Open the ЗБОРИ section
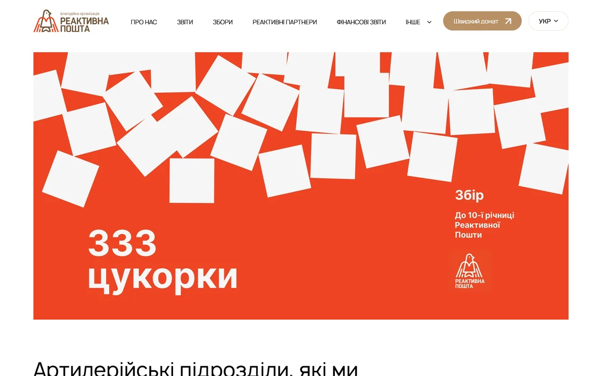Image resolution: width=602 pixels, height=376 pixels. coord(222,22)
